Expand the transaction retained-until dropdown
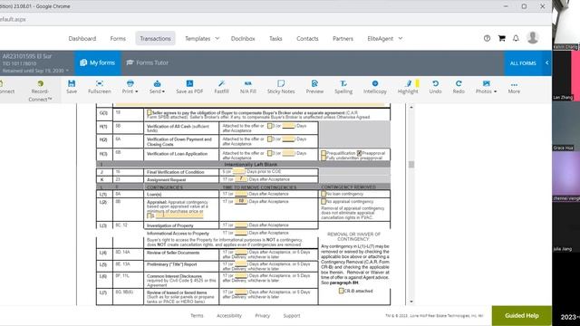Viewport: 580px width, 326px height. pyautogui.click(x=67, y=71)
